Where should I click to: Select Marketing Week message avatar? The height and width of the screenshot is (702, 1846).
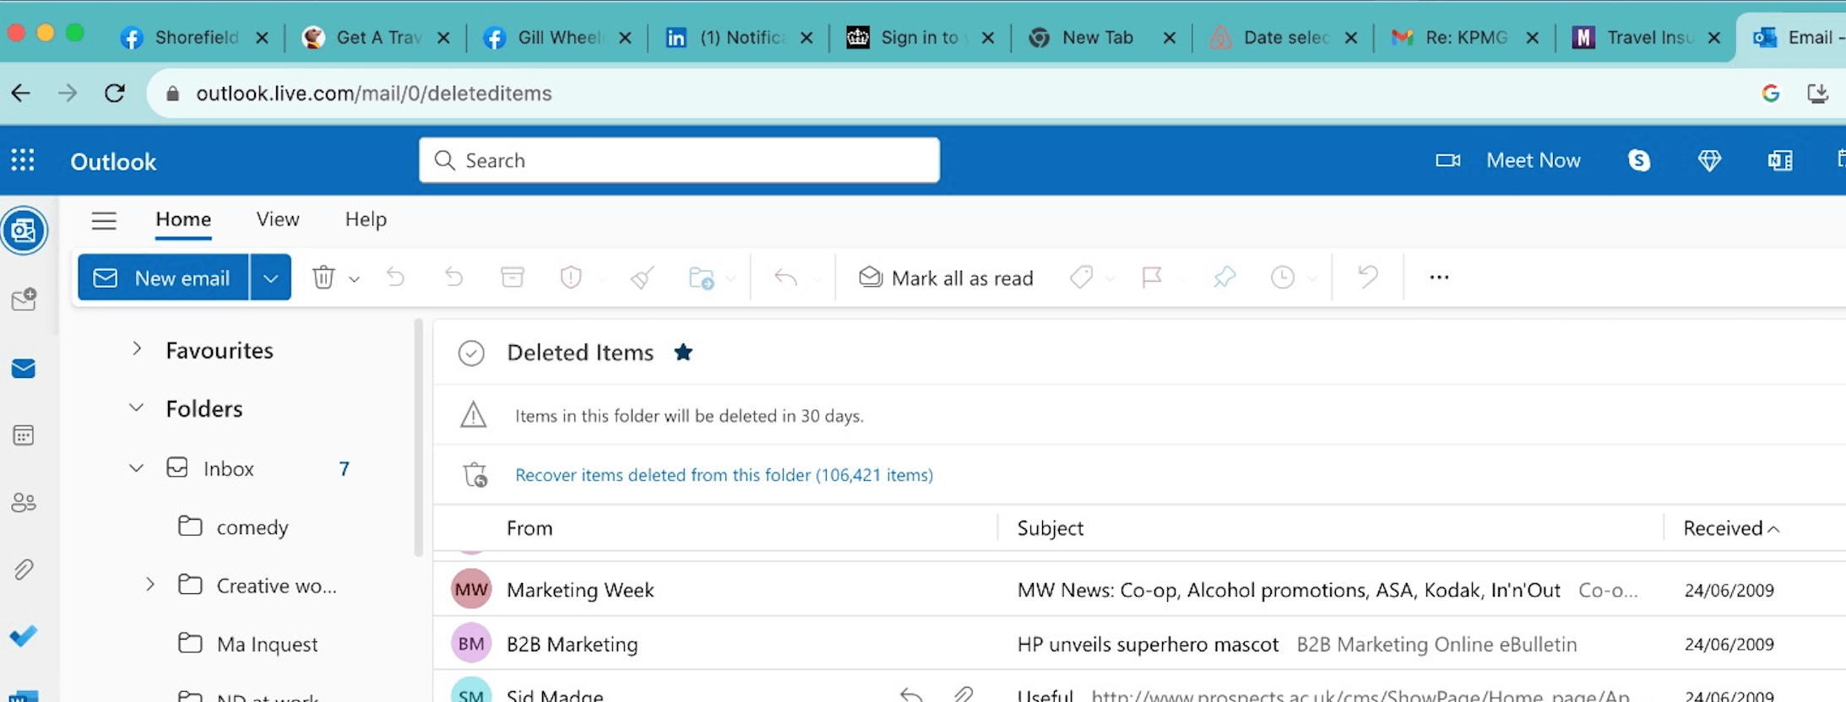click(471, 589)
